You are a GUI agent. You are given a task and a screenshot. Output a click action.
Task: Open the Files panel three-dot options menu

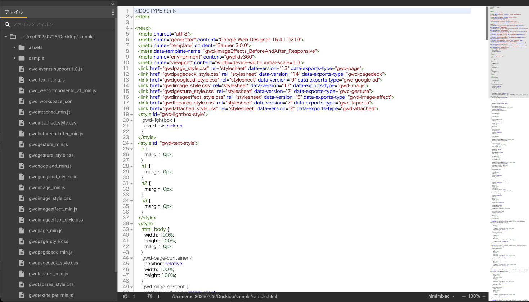point(113,12)
